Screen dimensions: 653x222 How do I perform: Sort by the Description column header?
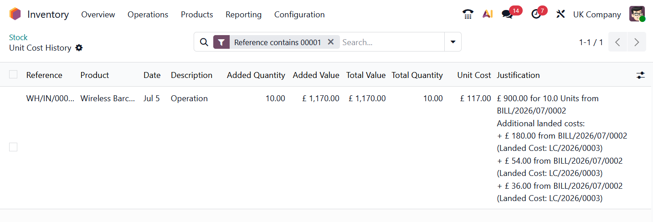(x=191, y=75)
